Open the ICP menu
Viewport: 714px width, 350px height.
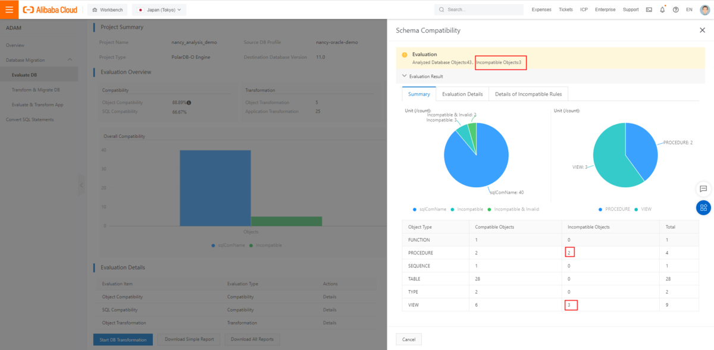coord(584,10)
